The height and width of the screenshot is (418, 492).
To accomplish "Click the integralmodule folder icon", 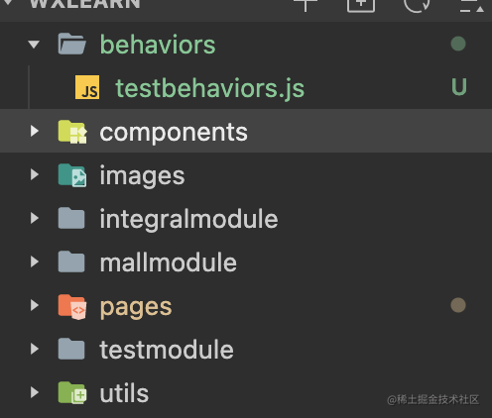I will (x=71, y=218).
